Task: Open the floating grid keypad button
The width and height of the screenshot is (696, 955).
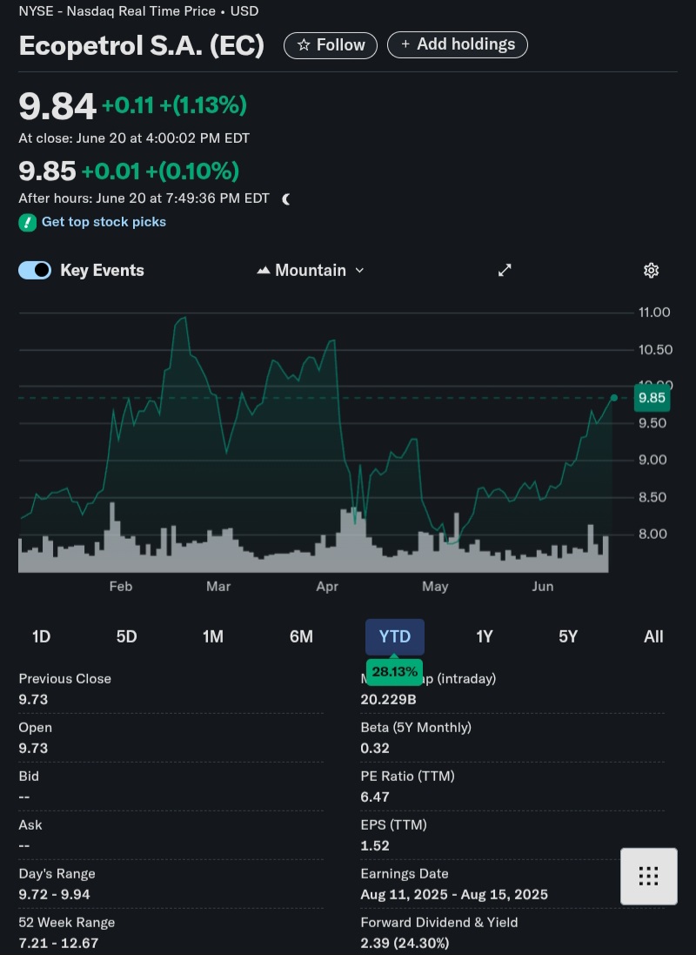Action: tap(648, 876)
